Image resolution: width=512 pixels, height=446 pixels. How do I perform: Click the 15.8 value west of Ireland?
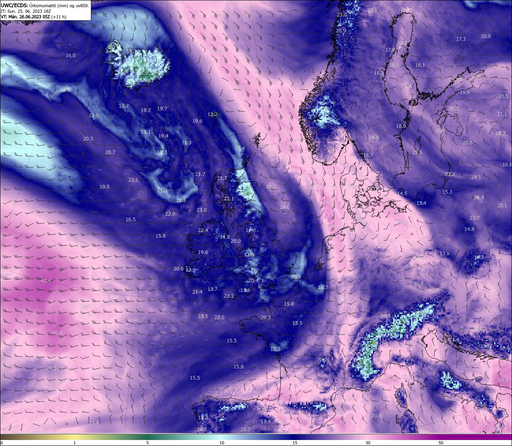(x=160, y=236)
